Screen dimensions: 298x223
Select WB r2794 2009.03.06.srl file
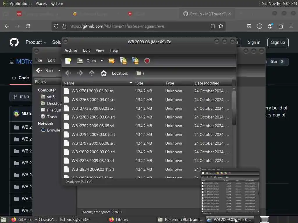147,134
